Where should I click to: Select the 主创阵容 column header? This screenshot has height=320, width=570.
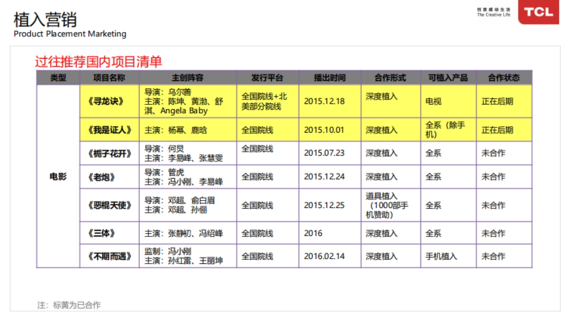click(188, 78)
